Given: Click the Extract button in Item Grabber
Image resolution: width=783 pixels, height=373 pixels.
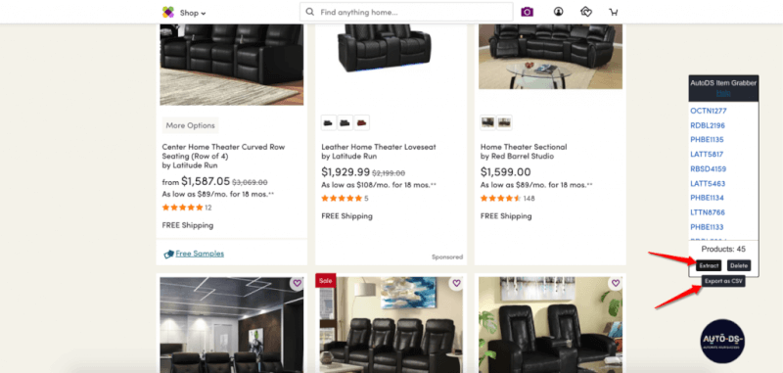Looking at the screenshot, I should click(709, 265).
